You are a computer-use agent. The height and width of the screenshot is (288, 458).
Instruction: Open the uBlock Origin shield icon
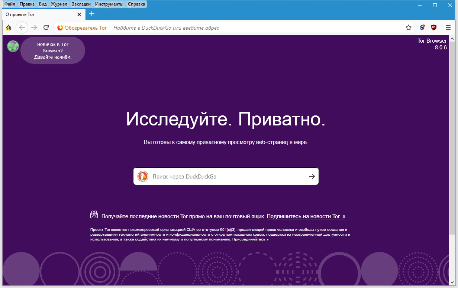click(x=433, y=27)
